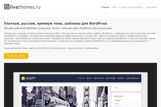Viewport: 161px width, 107px height.
Task: Click МЕНЮ in the ADAPT preview
Action: click(x=89, y=78)
